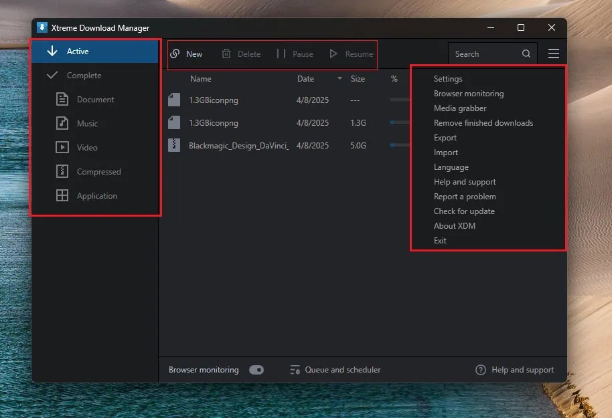The image size is (612, 418).
Task: Click the New button label
Action: pos(194,54)
